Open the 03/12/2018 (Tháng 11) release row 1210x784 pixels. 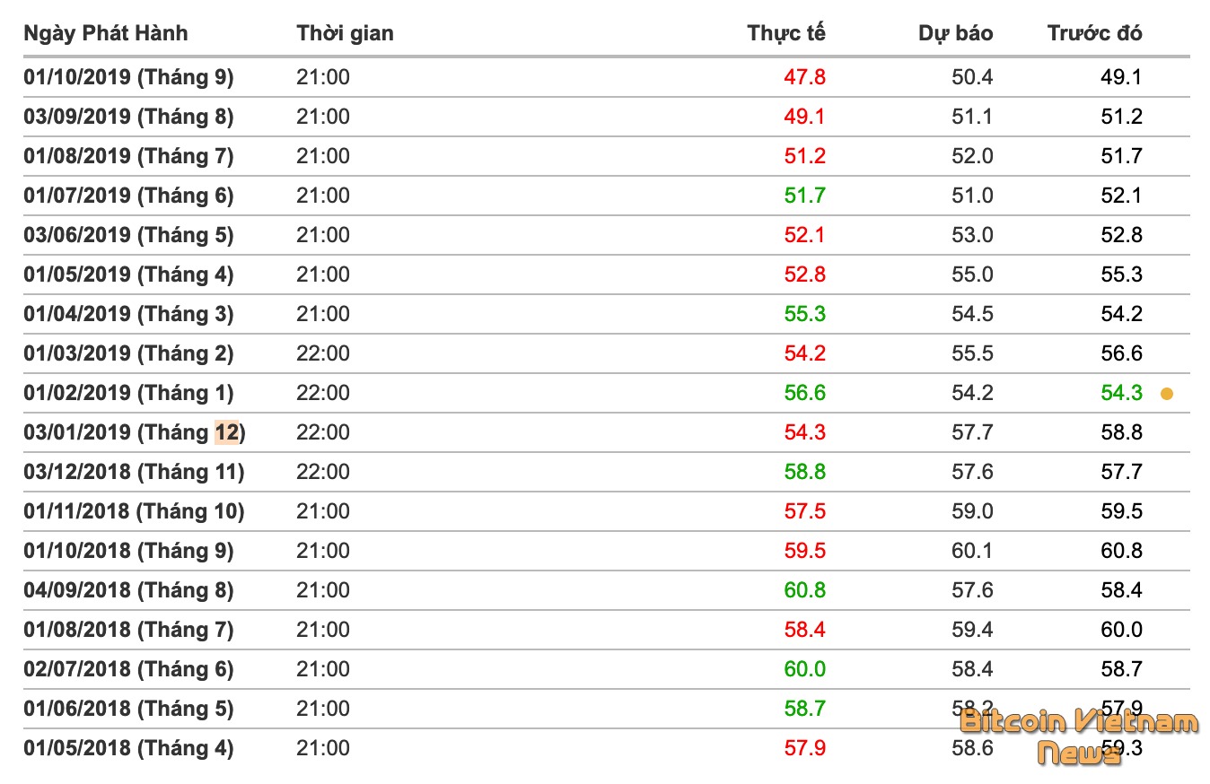pyautogui.click(x=134, y=472)
